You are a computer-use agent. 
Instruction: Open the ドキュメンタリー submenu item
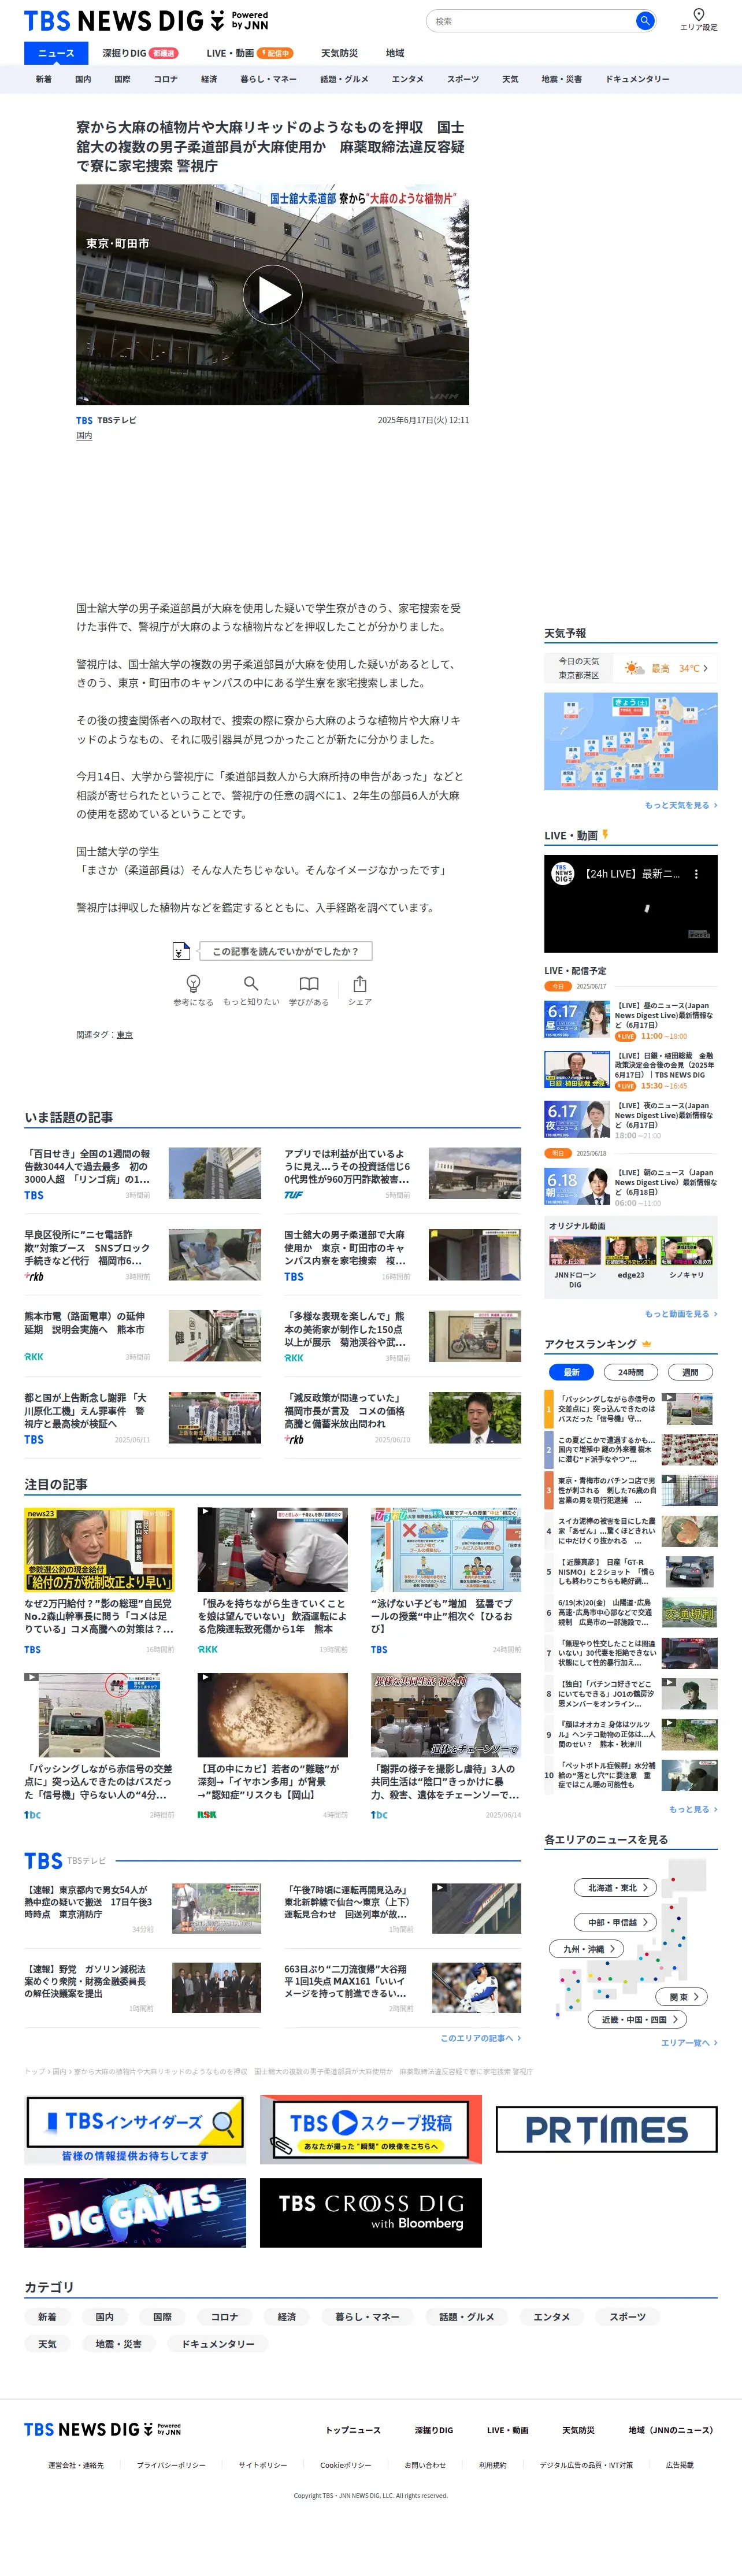tap(637, 79)
